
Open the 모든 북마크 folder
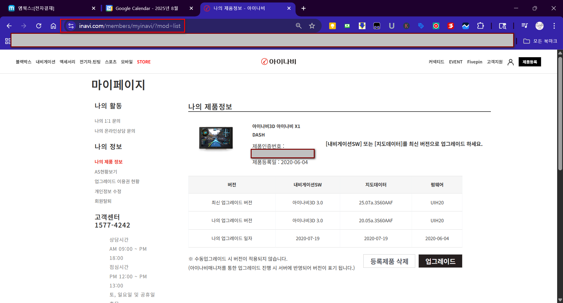coord(540,41)
